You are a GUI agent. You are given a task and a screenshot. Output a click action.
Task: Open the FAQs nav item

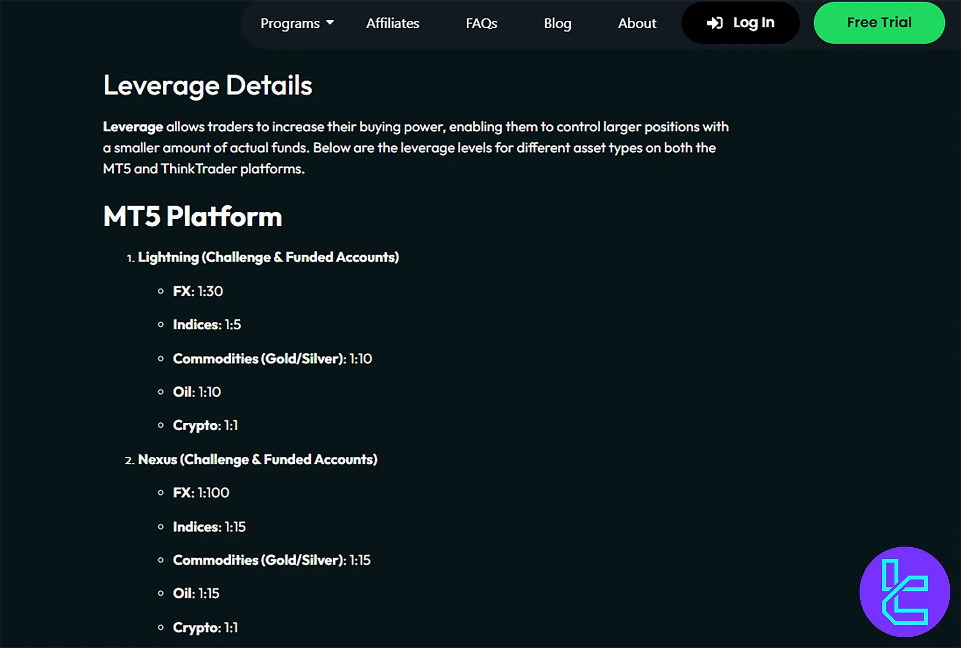[481, 23]
